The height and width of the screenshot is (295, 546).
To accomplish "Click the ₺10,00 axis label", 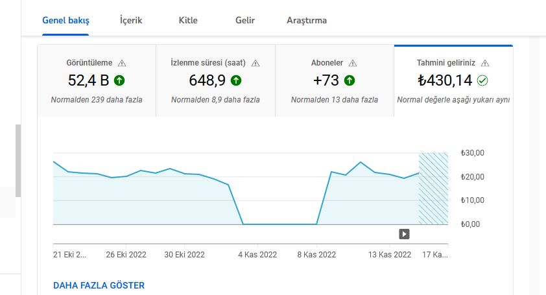I will tap(473, 200).
